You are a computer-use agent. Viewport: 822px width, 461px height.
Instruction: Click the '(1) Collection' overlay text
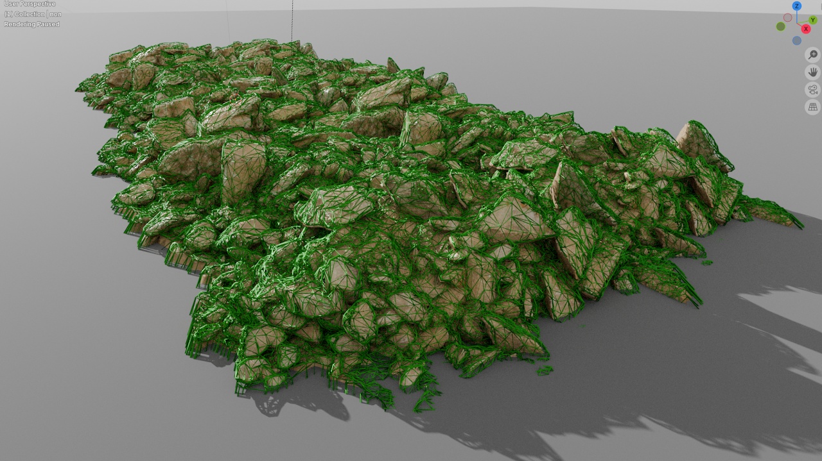(24, 14)
